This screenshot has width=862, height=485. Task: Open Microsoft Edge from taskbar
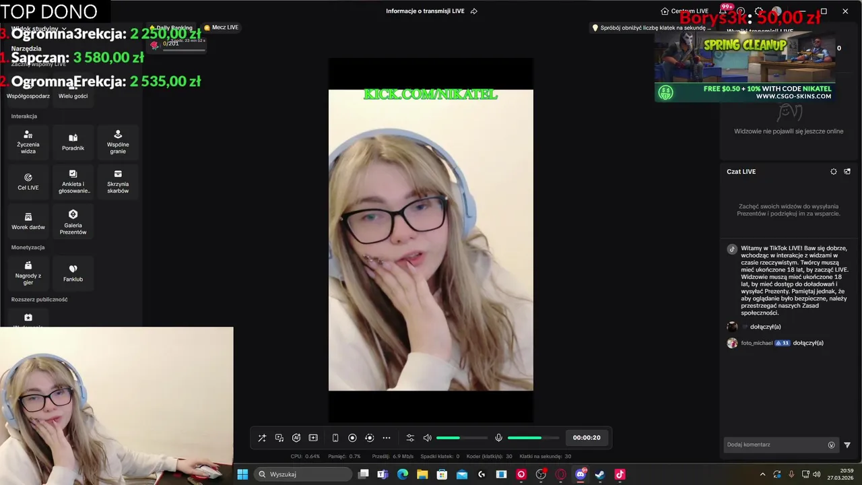click(403, 474)
